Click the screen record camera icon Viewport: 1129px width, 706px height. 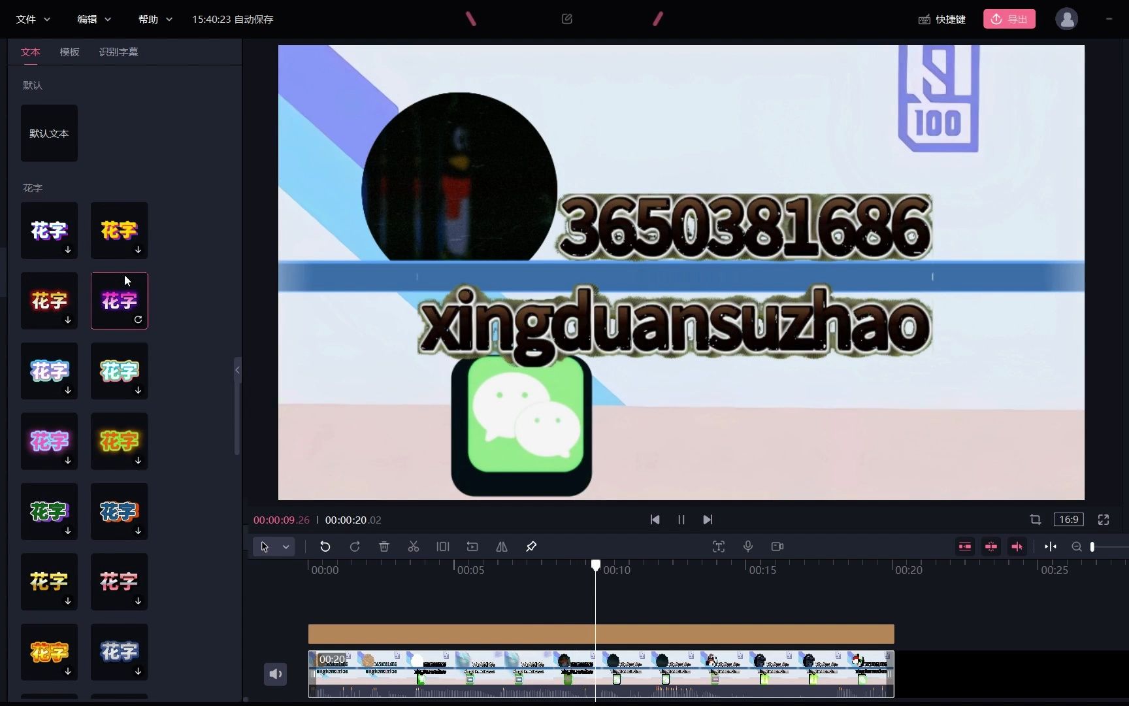777,546
